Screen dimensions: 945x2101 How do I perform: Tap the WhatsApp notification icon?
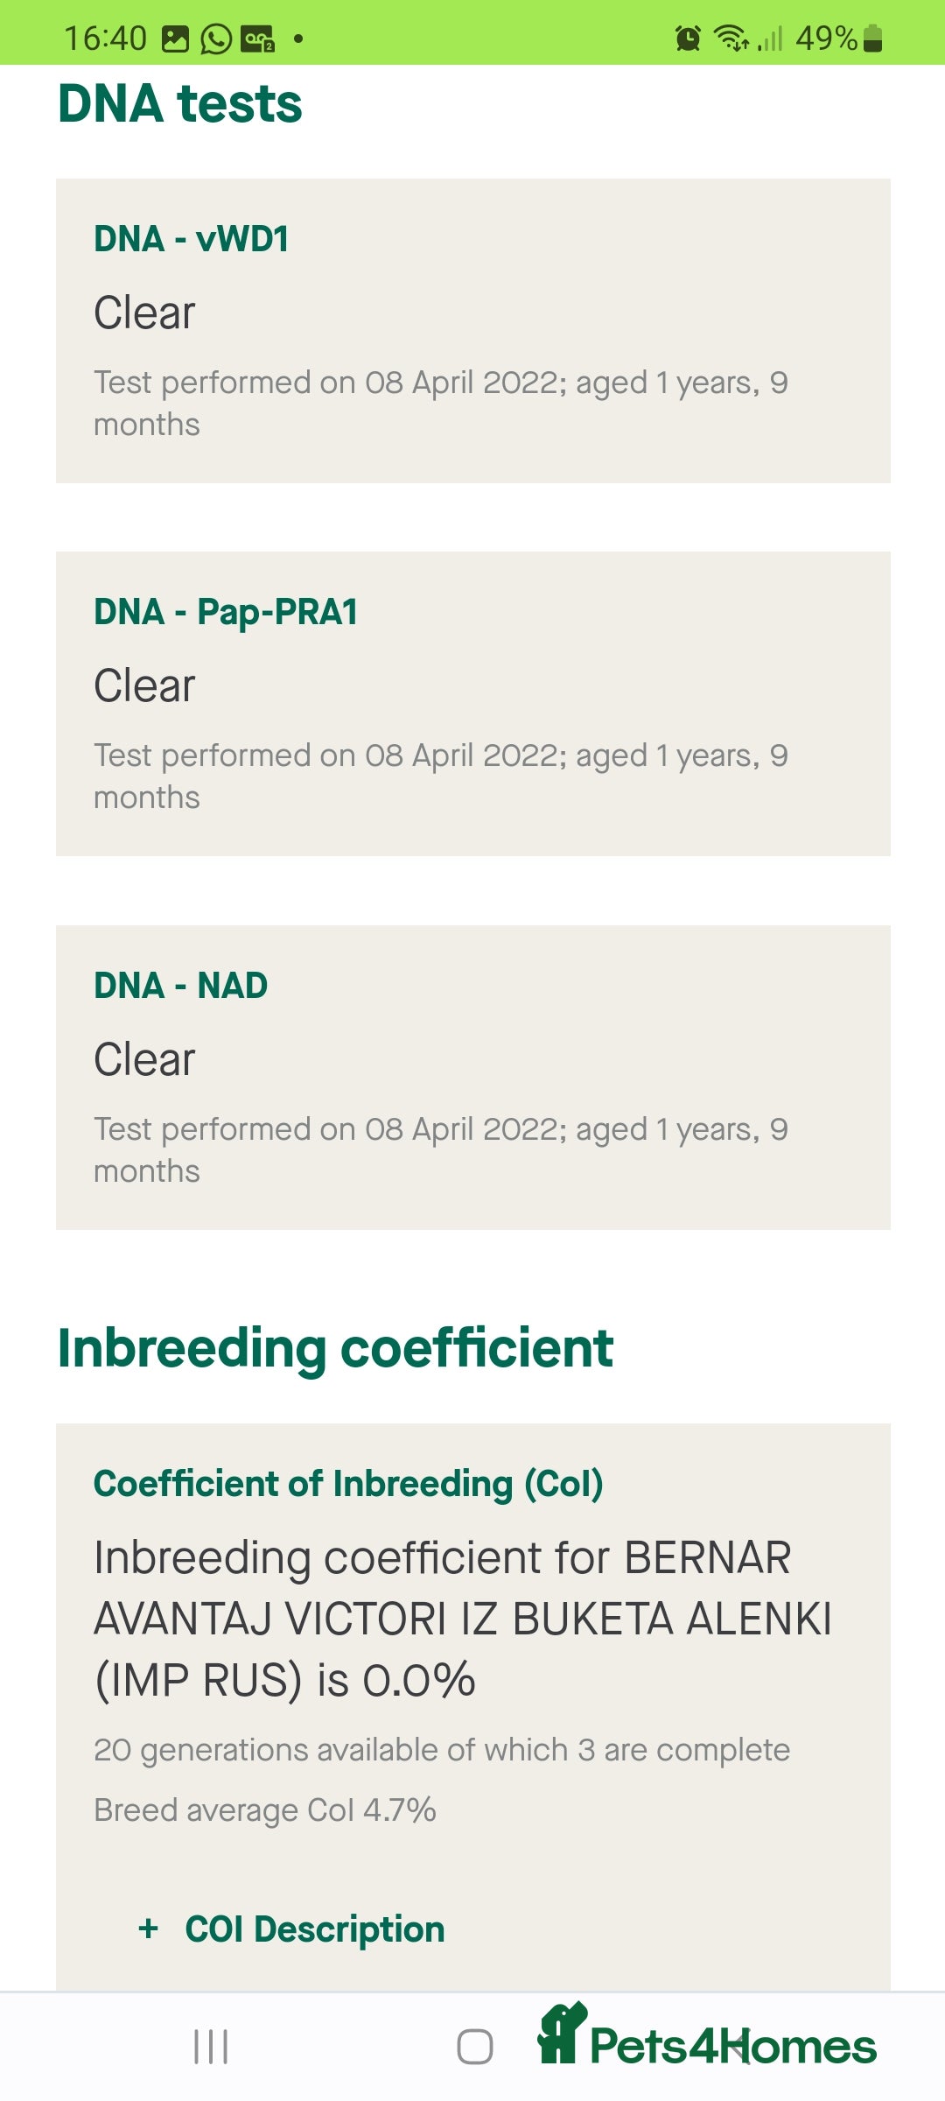[x=216, y=39]
